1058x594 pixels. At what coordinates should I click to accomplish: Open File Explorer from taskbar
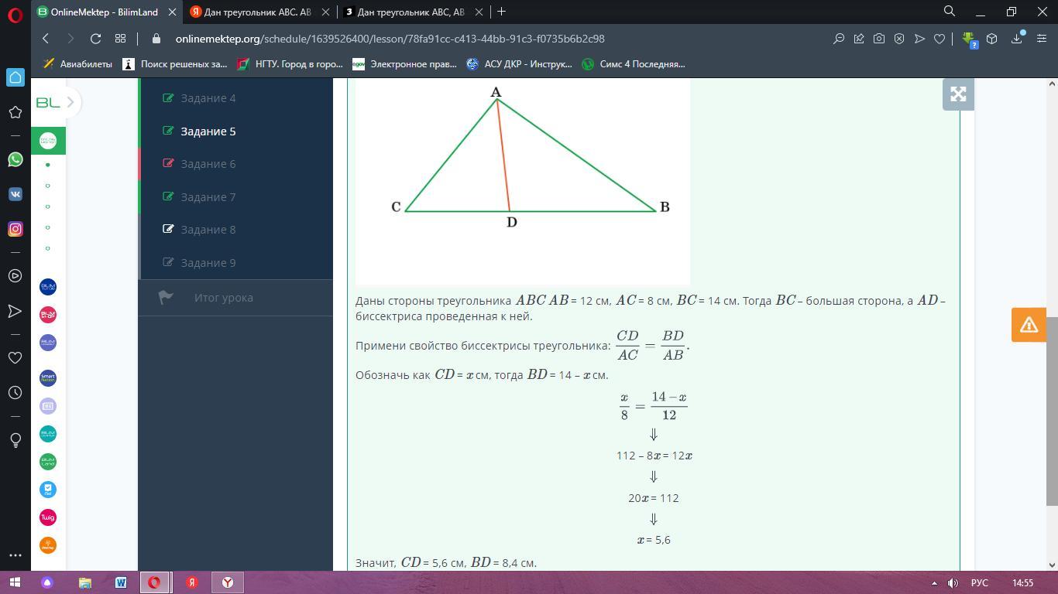84,582
